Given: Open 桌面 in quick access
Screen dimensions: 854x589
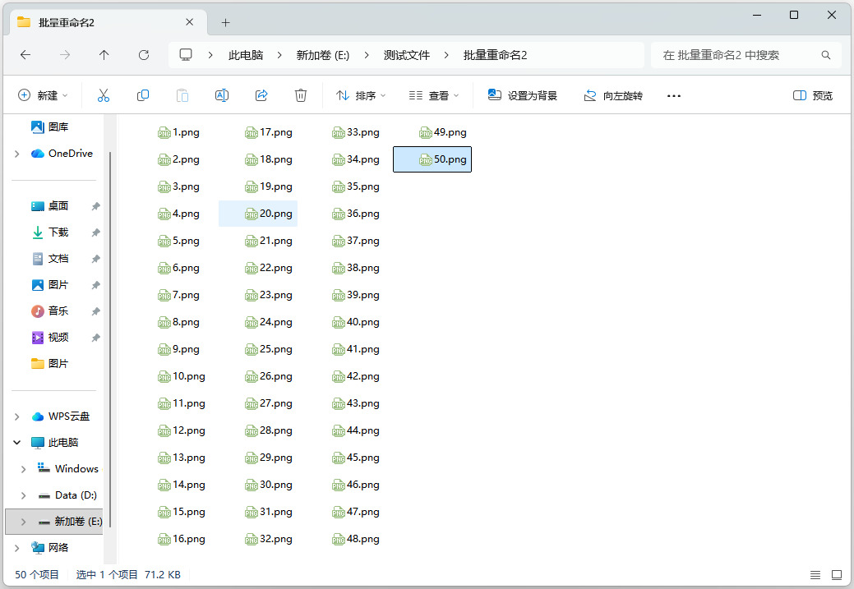Looking at the screenshot, I should coord(50,205).
